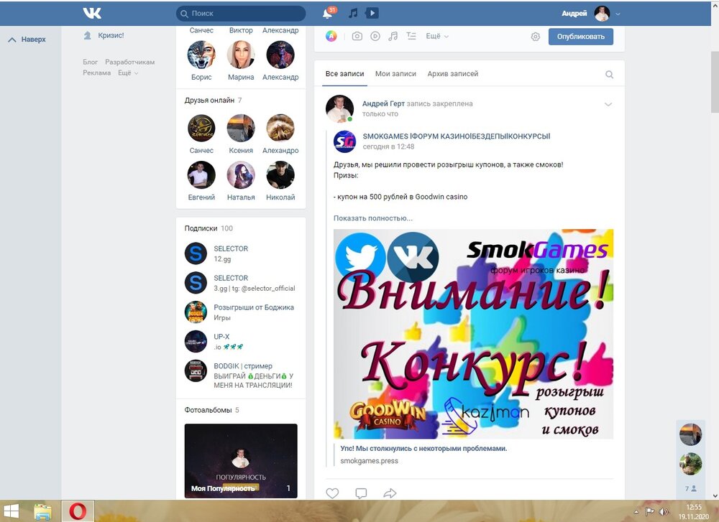Screen dimensions: 719x522
Task: Open post settings gear icon
Action: [535, 37]
